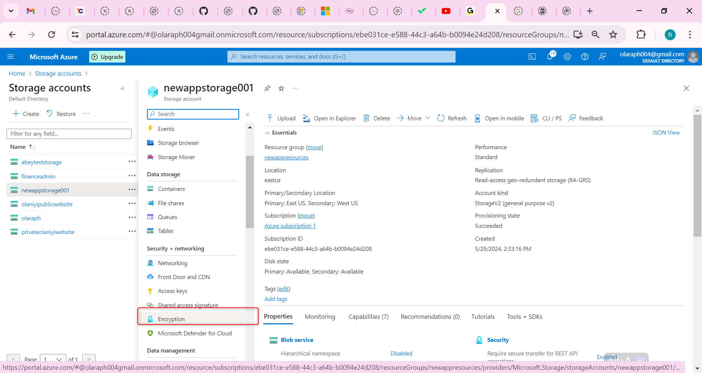This screenshot has height=373, width=702.
Task: Open the JSON View link
Action: (x=666, y=133)
